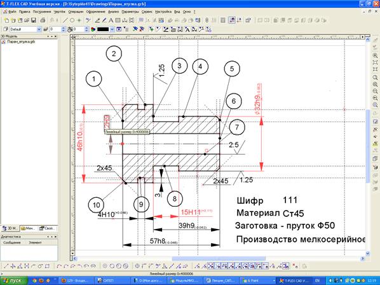The width and height of the screenshot is (380, 285).
Task: Select the construction circle tool
Action: coord(72,20)
